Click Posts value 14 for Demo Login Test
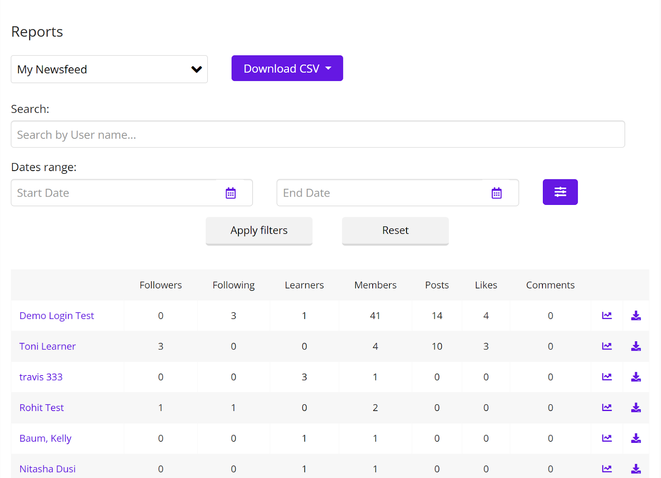 (437, 316)
